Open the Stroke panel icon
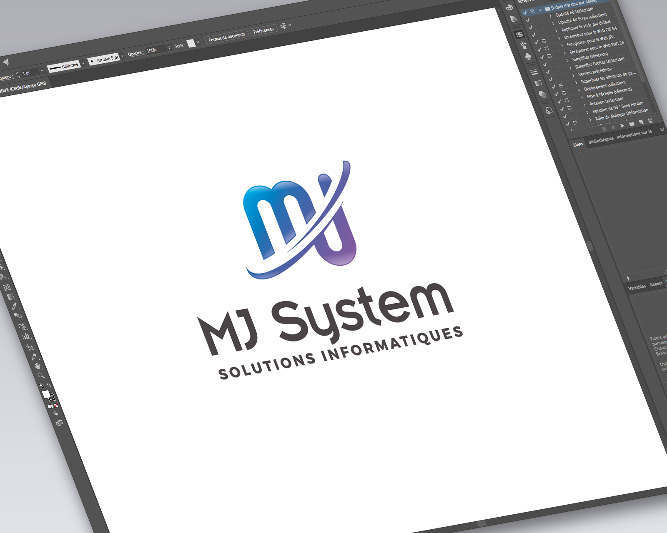 [x=534, y=72]
